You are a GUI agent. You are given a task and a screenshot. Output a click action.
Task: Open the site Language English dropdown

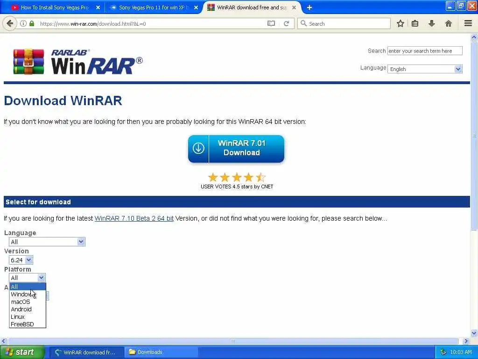click(425, 69)
